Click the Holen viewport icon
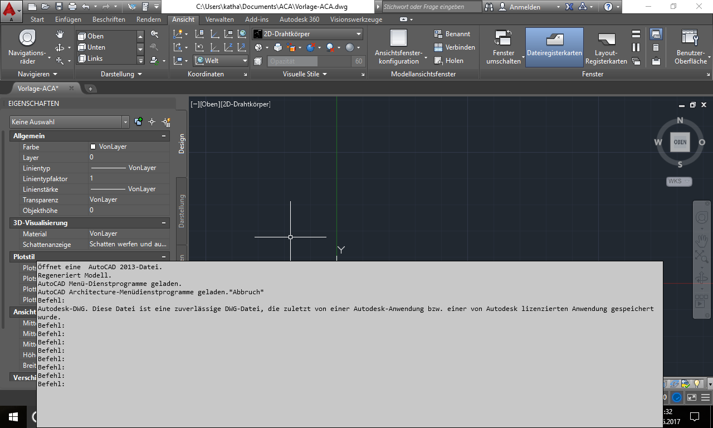713x428 pixels. click(x=438, y=61)
